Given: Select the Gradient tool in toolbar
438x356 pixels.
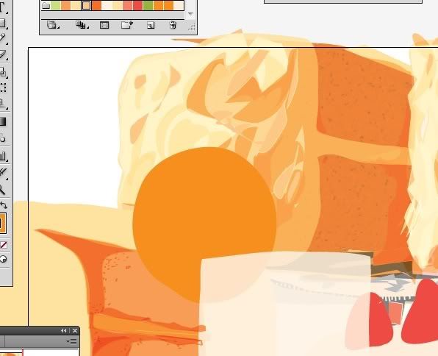Looking at the screenshot, I should [x=2, y=121].
